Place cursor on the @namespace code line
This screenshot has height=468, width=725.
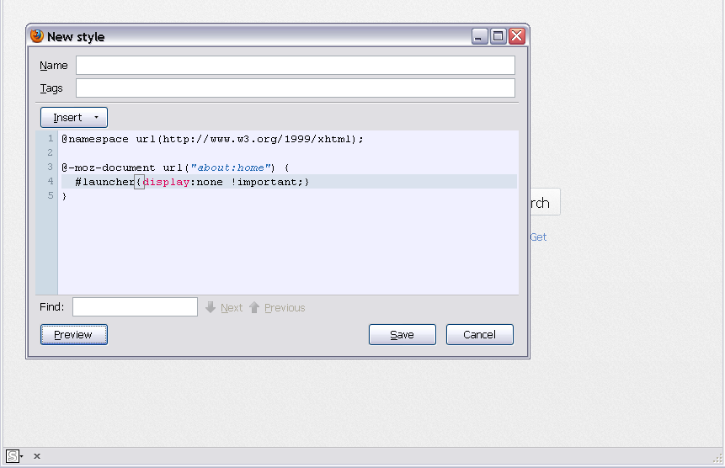tap(212, 139)
